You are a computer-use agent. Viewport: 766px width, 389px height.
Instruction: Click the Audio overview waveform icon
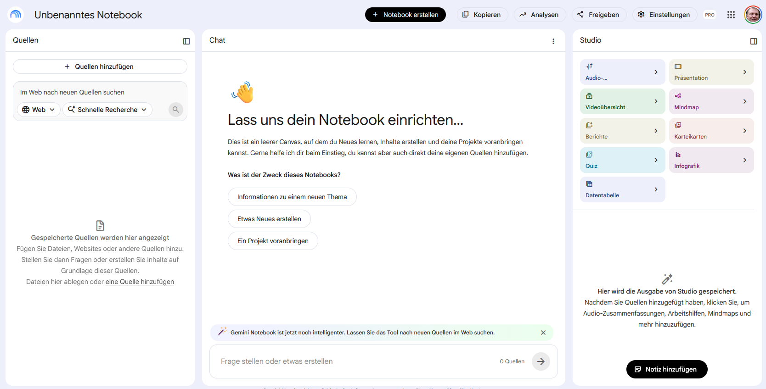589,67
